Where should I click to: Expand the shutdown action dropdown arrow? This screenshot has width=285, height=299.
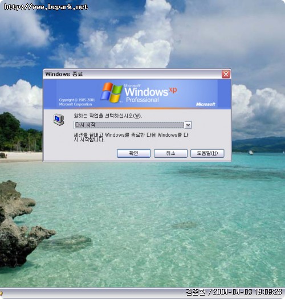(188, 125)
